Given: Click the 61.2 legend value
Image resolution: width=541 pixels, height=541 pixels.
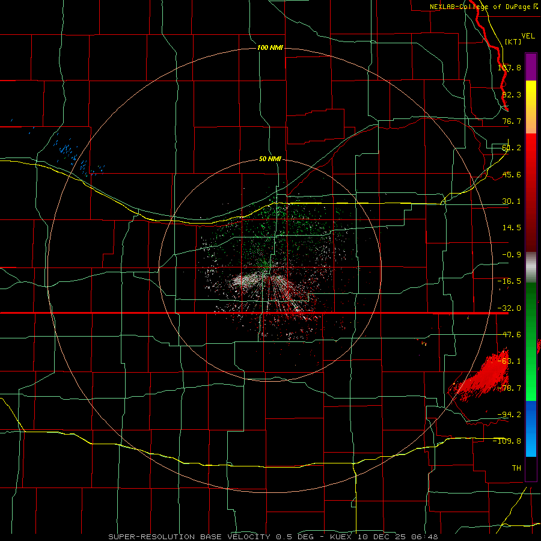Looking at the screenshot, I should click(512, 148).
